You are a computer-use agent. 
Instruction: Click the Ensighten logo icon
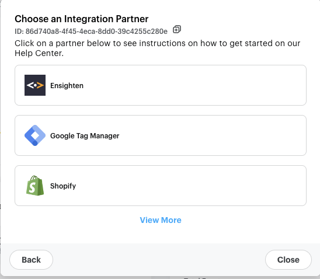coord(35,85)
